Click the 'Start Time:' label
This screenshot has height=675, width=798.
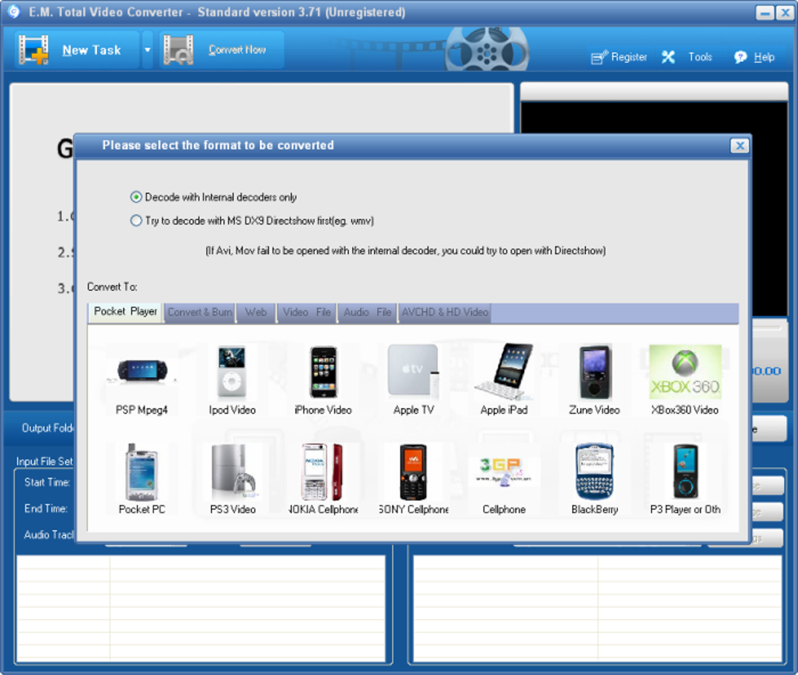pos(47,483)
